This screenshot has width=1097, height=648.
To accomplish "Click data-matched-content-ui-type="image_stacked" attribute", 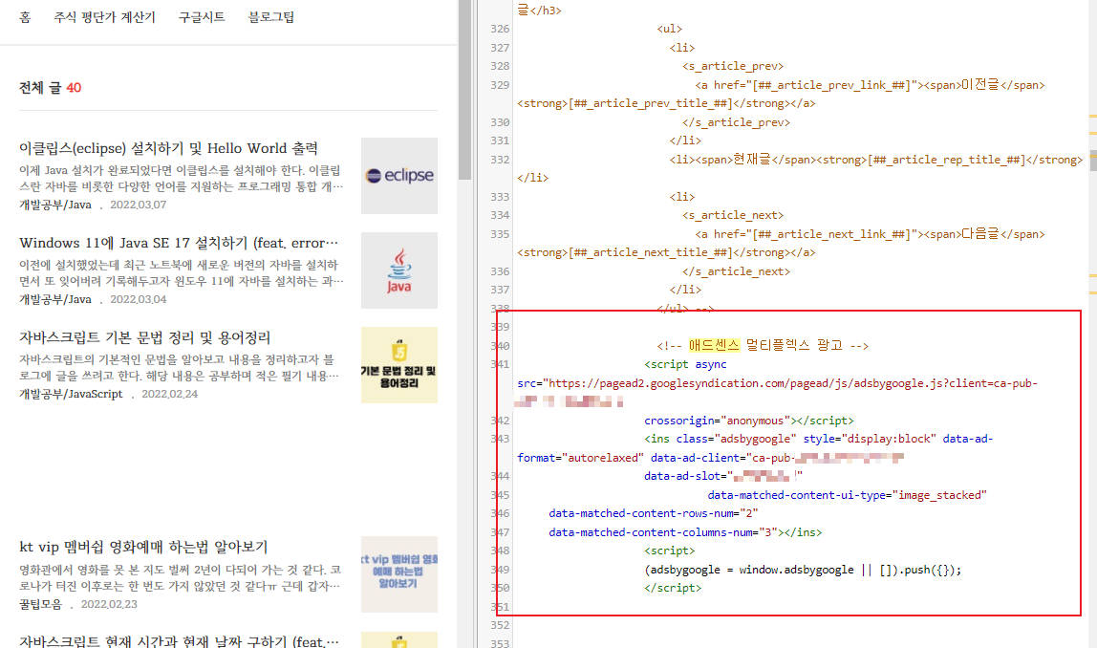I will 847,495.
